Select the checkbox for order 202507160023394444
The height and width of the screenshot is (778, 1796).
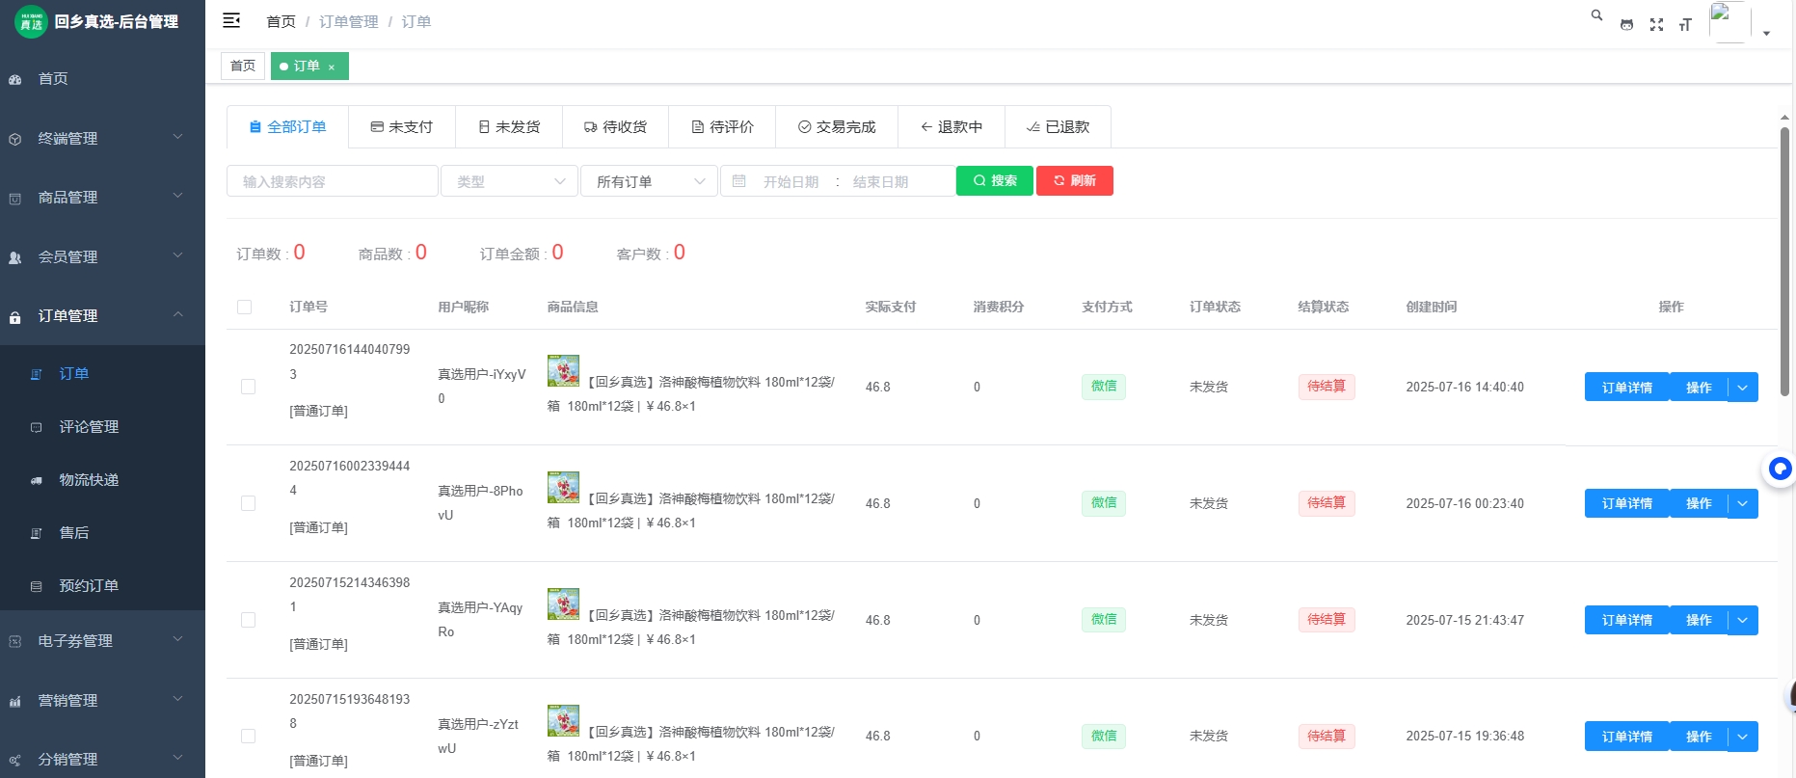[248, 503]
